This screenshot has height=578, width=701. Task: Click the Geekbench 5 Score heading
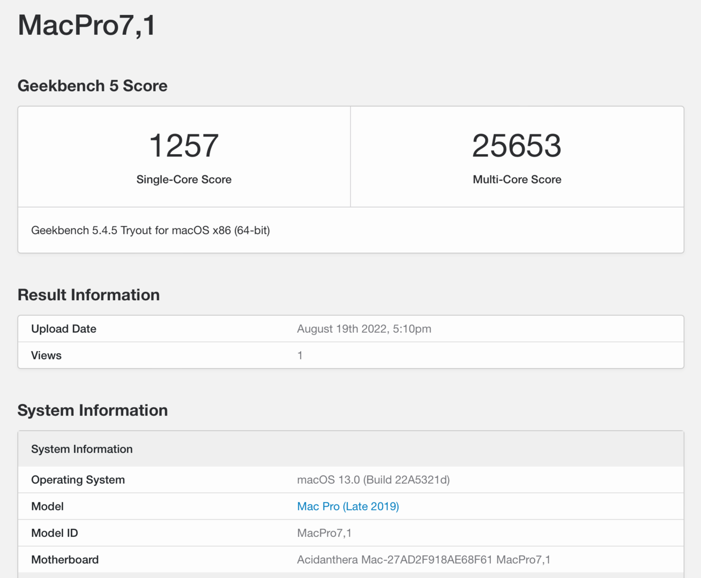tap(92, 86)
